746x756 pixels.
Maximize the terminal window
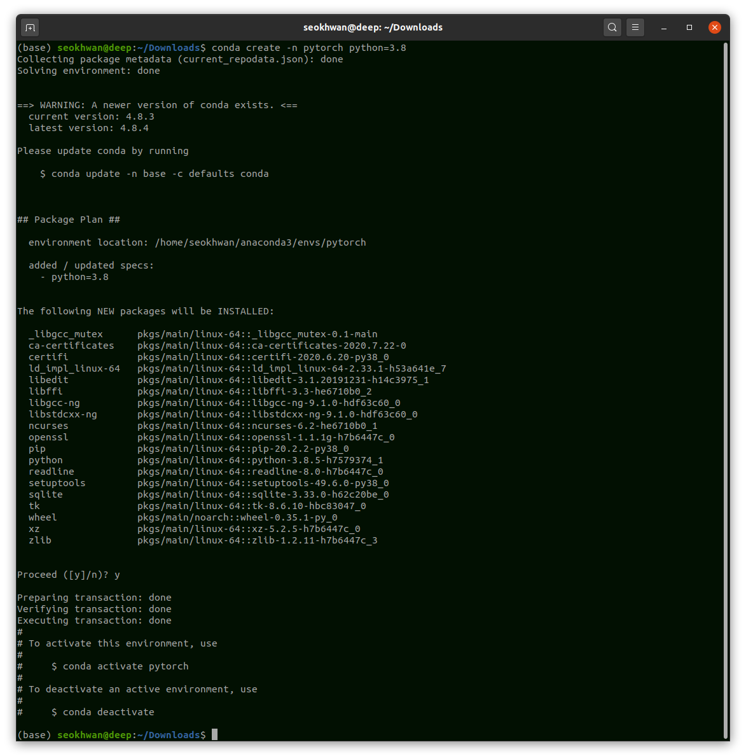point(689,27)
